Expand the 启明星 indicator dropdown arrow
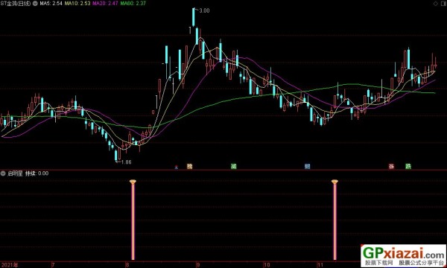Viewport: 447px width, 268px height. (x=3, y=173)
